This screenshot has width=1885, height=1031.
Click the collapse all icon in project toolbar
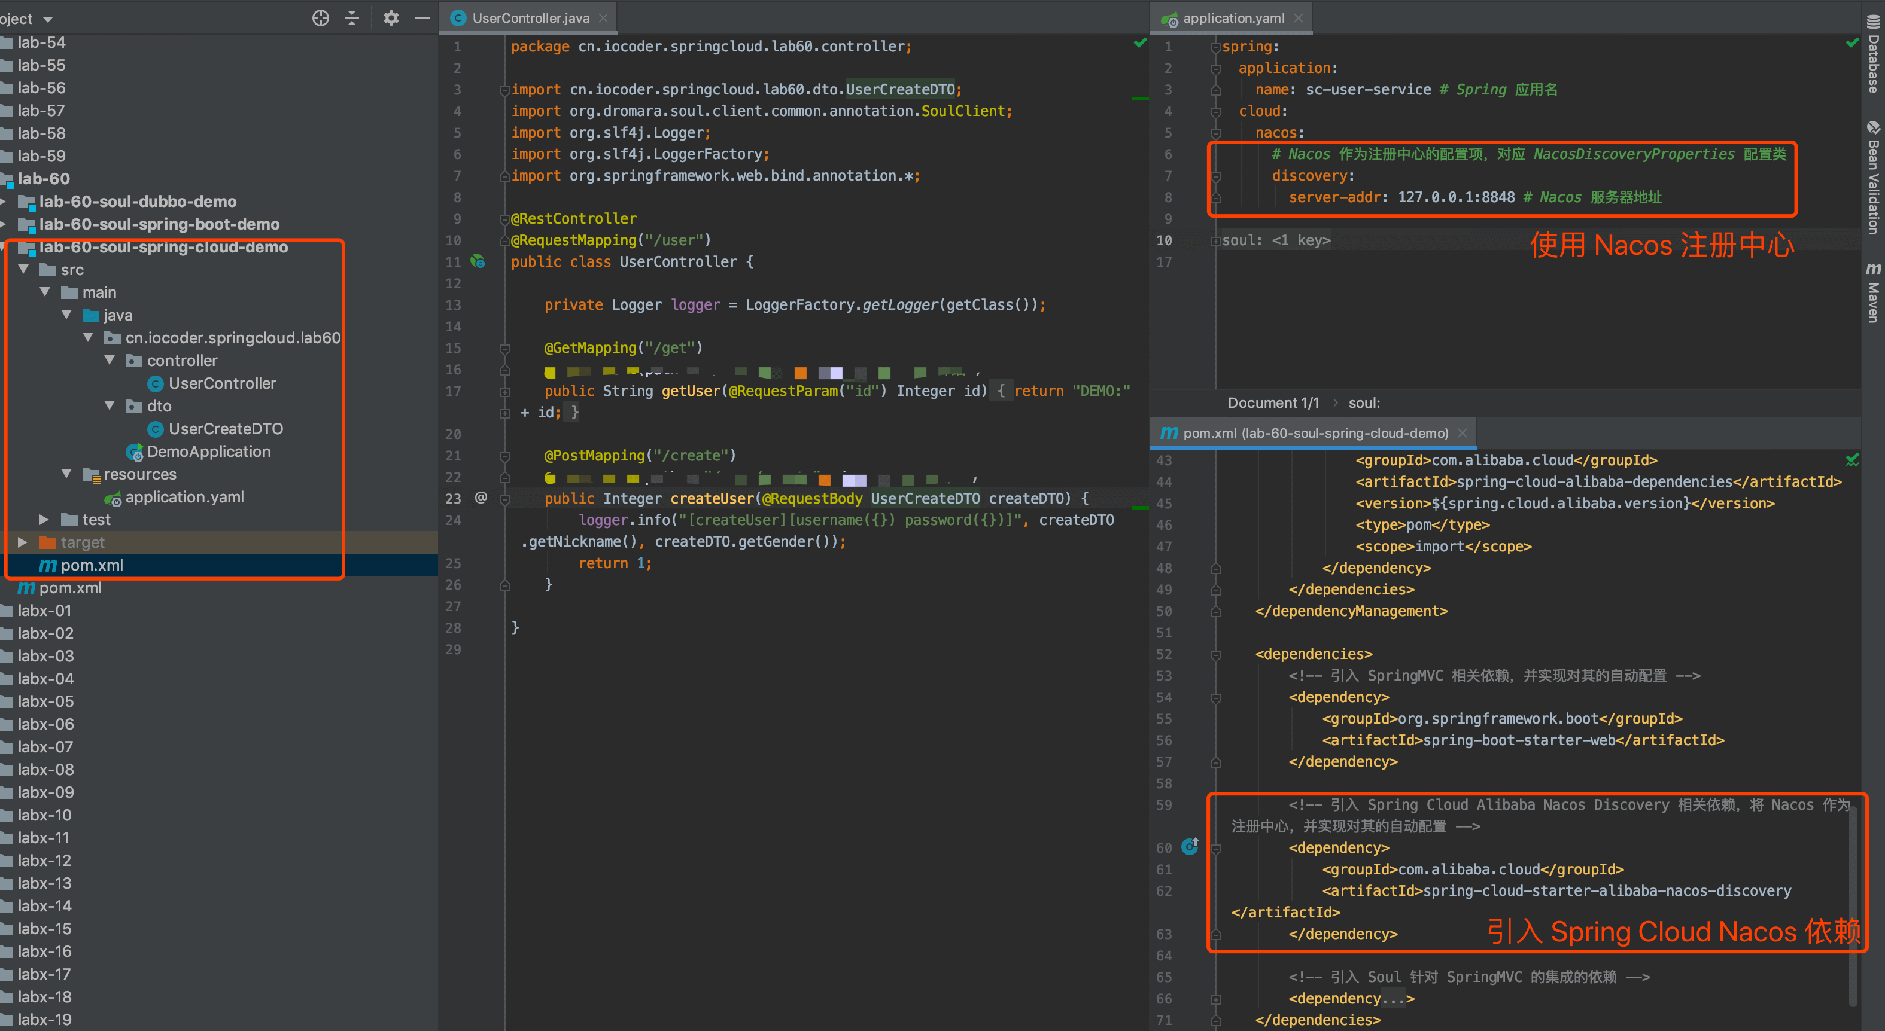(x=352, y=19)
